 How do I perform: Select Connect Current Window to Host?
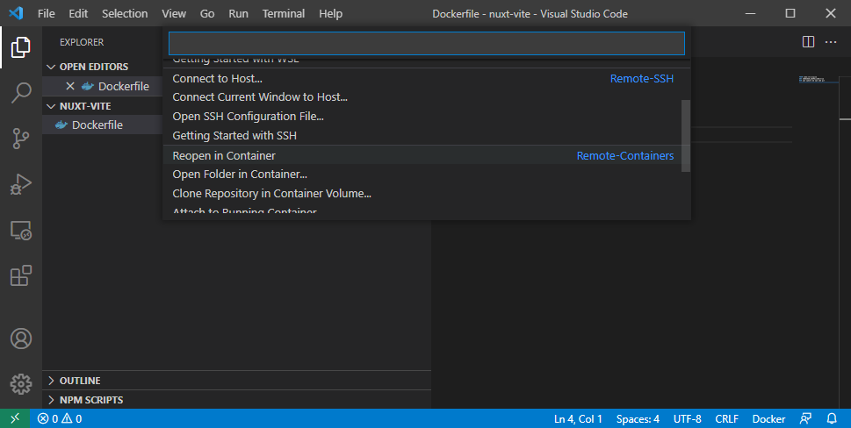click(x=422, y=97)
